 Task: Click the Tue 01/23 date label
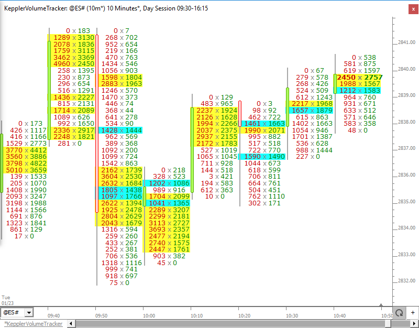click(x=7, y=300)
